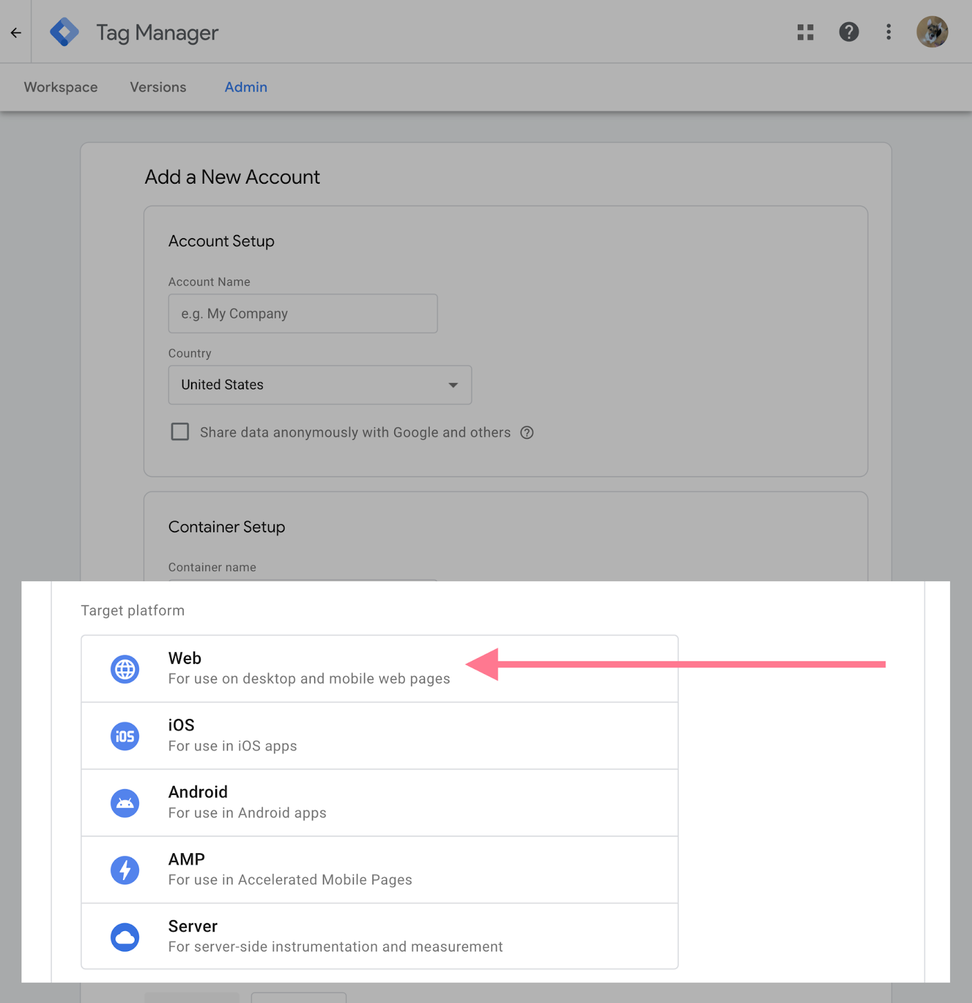This screenshot has width=972, height=1003.
Task: Open the three-dot more options menu
Action: (x=889, y=32)
